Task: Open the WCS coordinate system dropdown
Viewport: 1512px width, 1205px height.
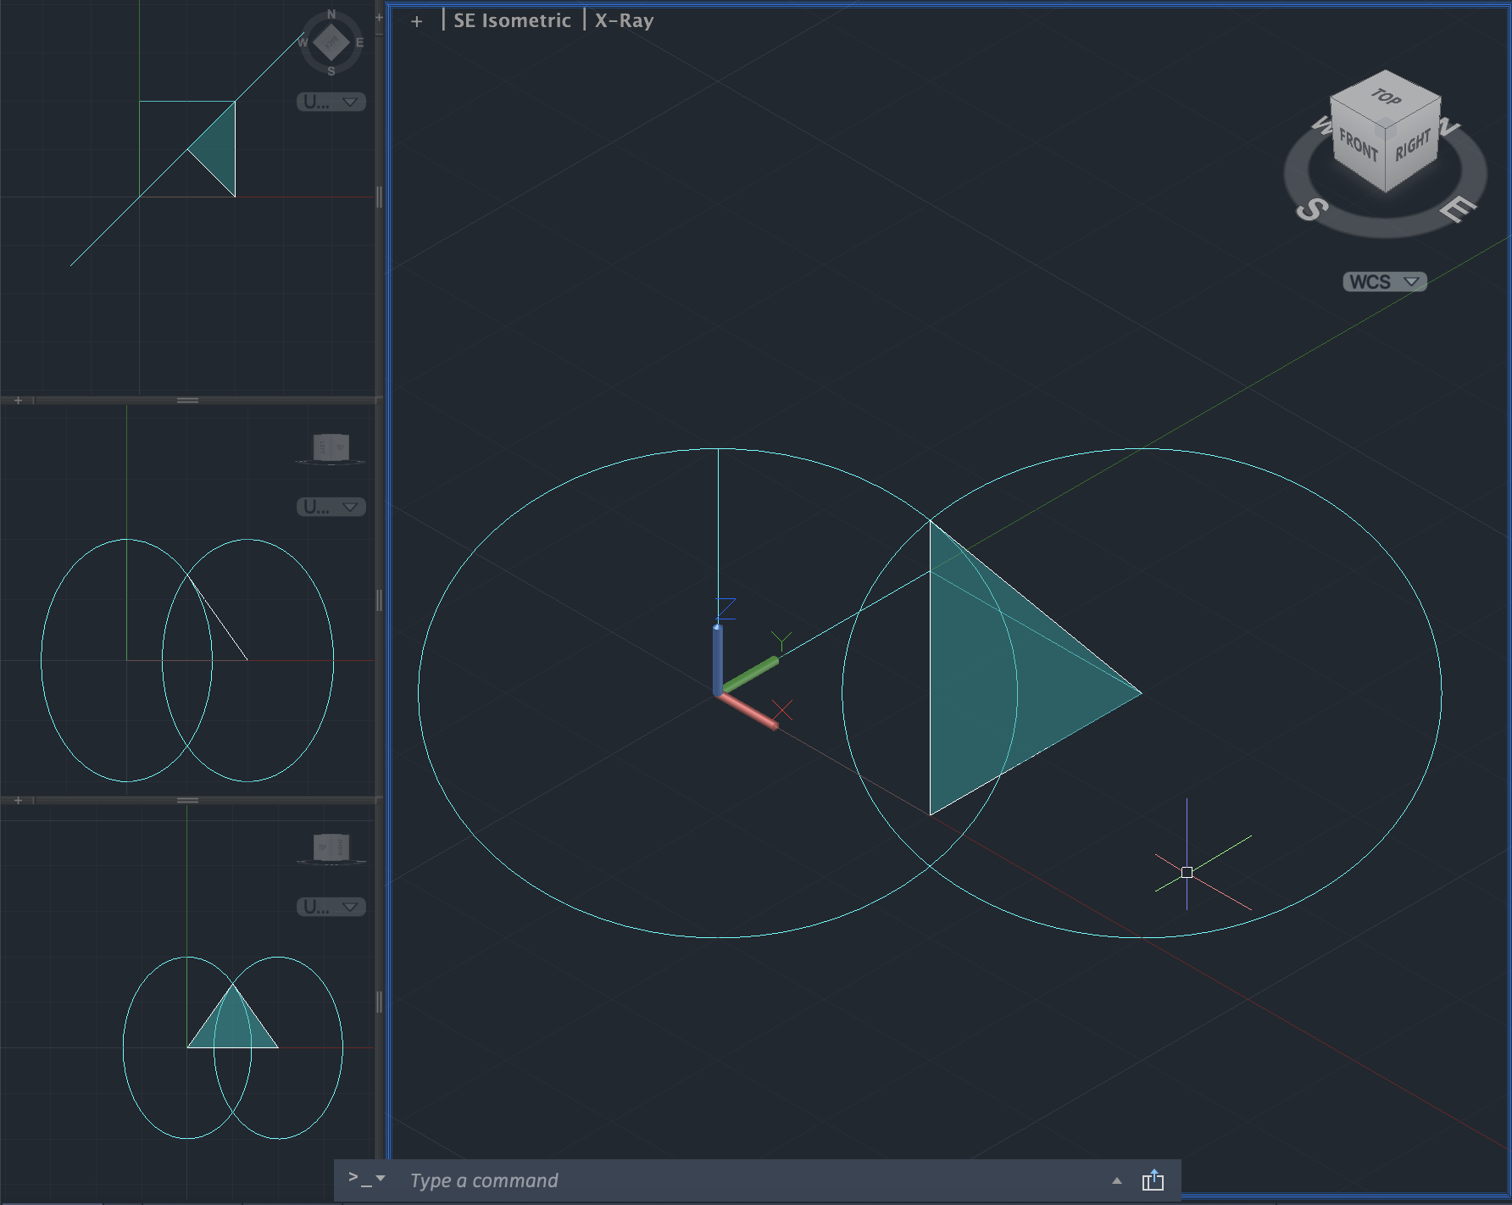Action: tap(1385, 281)
